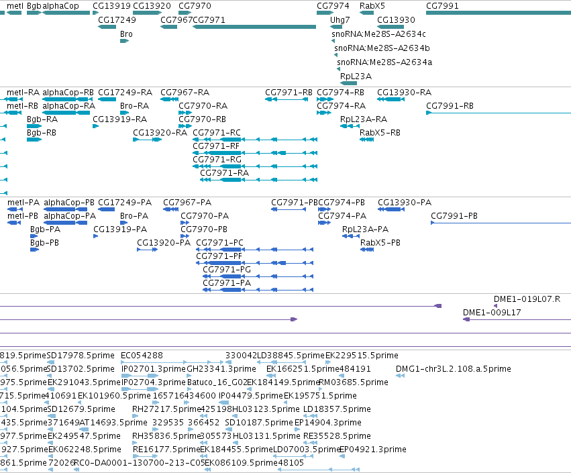Select EST GH23341.3prime
The width and height of the screenshot is (571, 473).
click(221, 369)
